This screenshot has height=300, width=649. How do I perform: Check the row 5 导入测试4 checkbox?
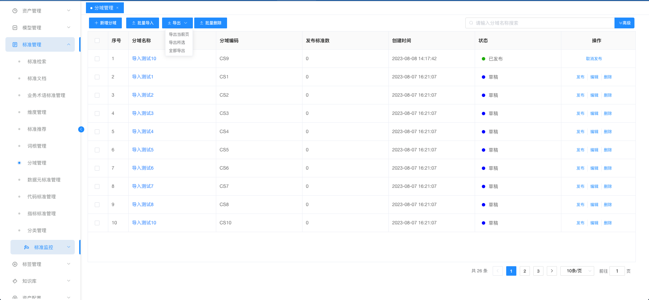[x=97, y=132]
